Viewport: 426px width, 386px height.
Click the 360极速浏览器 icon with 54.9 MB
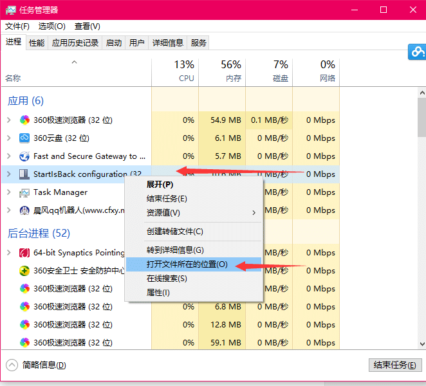point(24,120)
